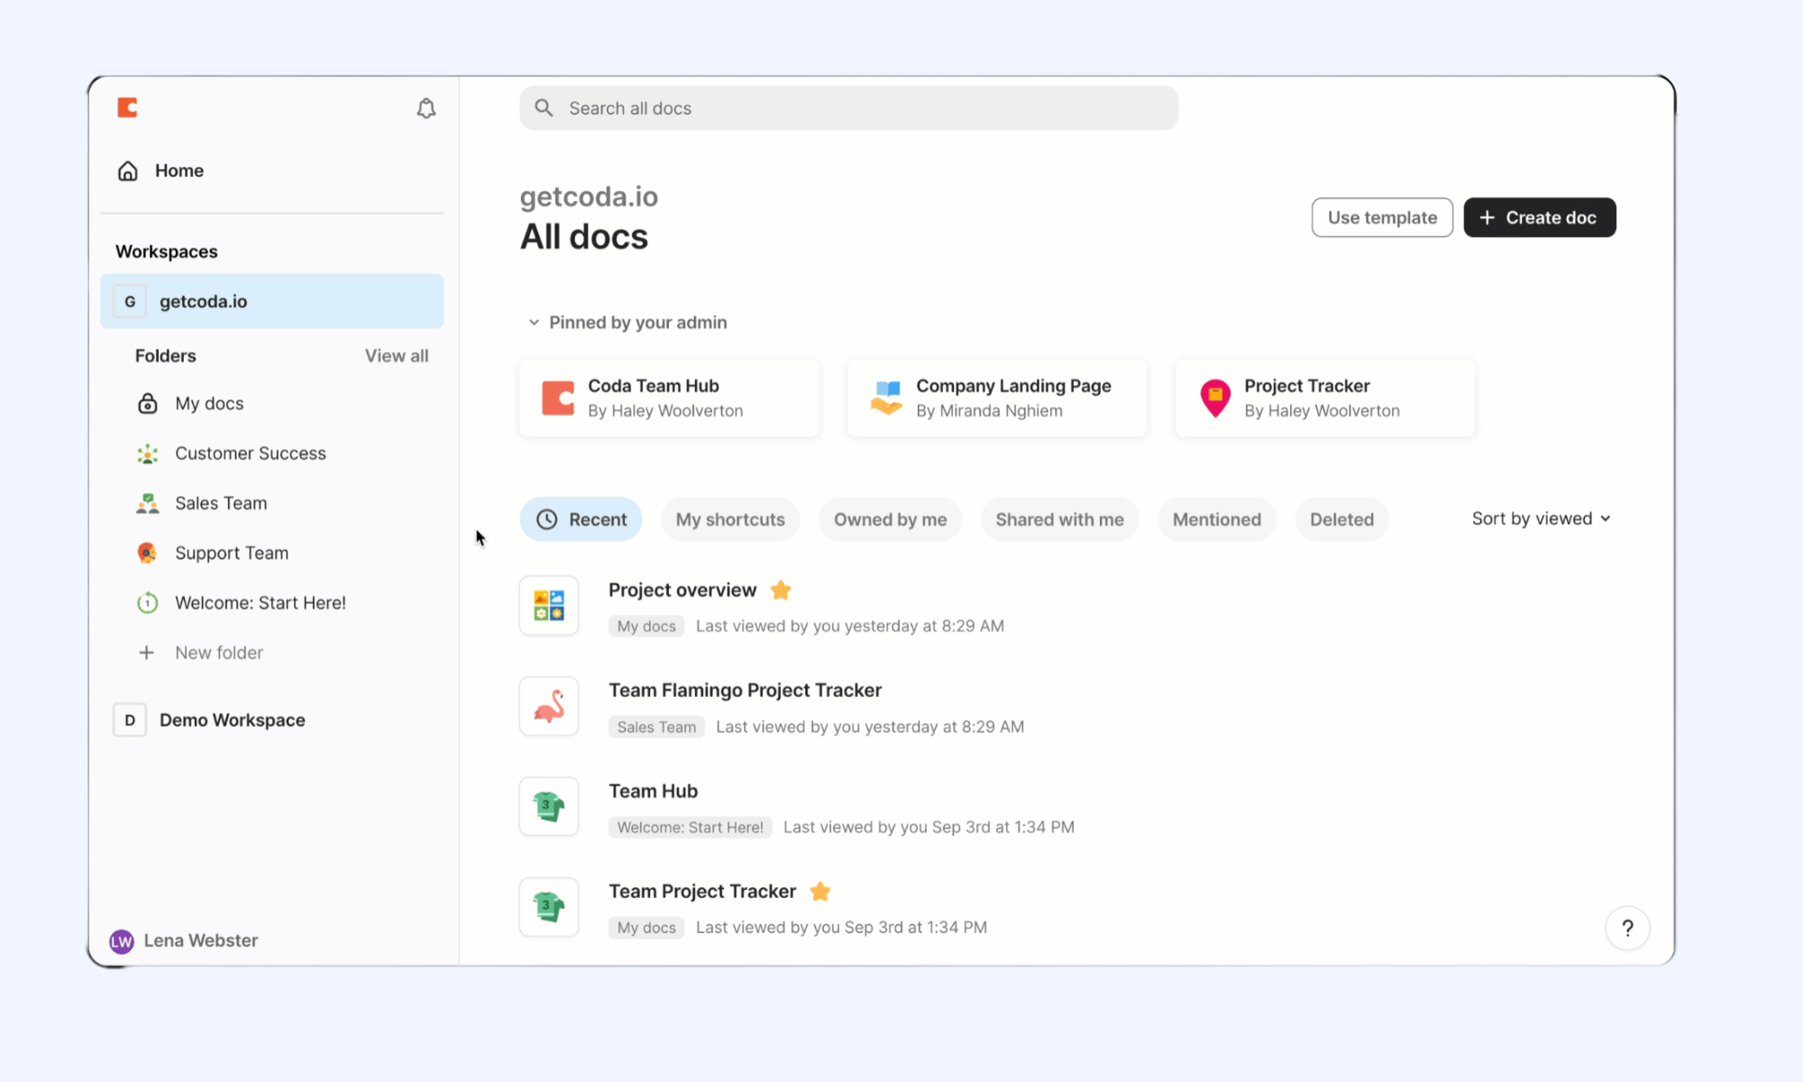This screenshot has height=1082, width=1803.
Task: Switch to Shared with me tab
Action: click(1059, 519)
